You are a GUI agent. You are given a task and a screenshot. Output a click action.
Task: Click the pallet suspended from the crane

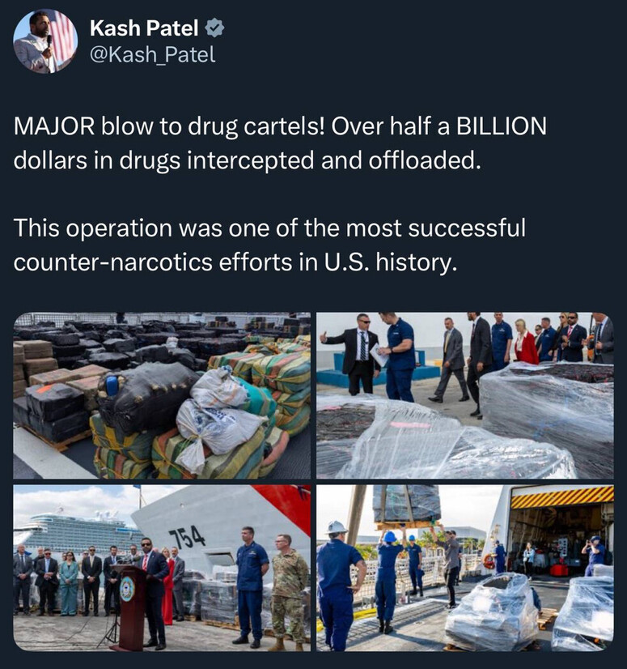(406, 506)
